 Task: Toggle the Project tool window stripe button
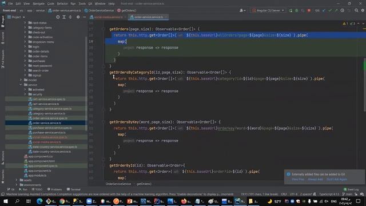pyautogui.click(x=2, y=22)
